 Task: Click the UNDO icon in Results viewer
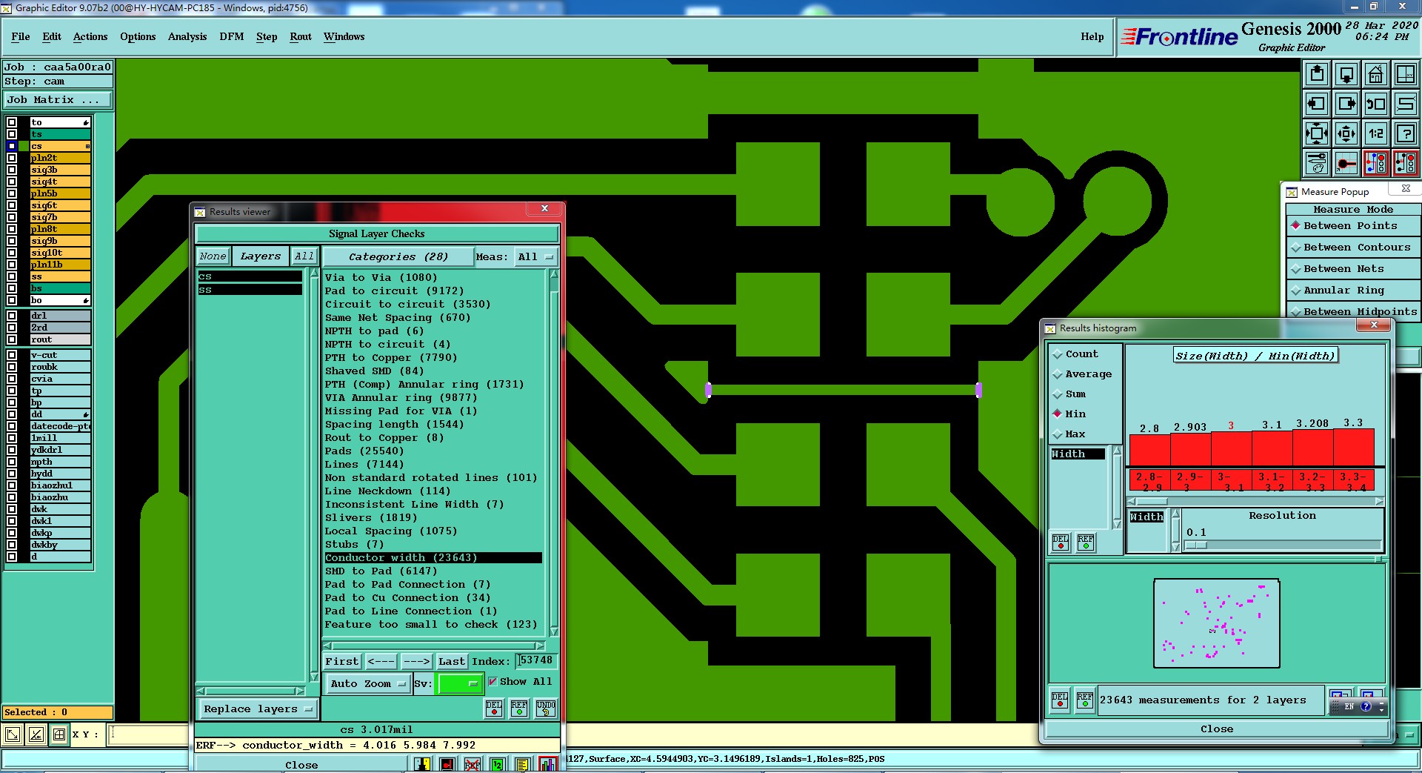[546, 708]
